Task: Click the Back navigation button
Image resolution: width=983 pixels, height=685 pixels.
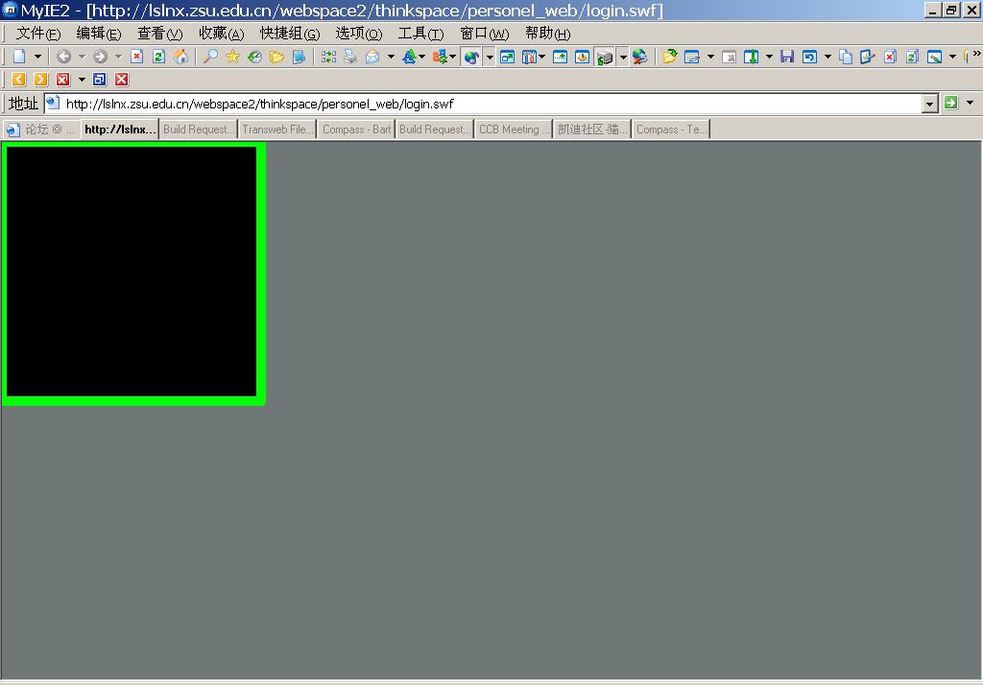Action: 63,57
